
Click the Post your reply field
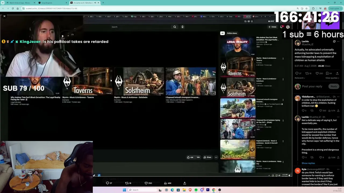[312, 86]
